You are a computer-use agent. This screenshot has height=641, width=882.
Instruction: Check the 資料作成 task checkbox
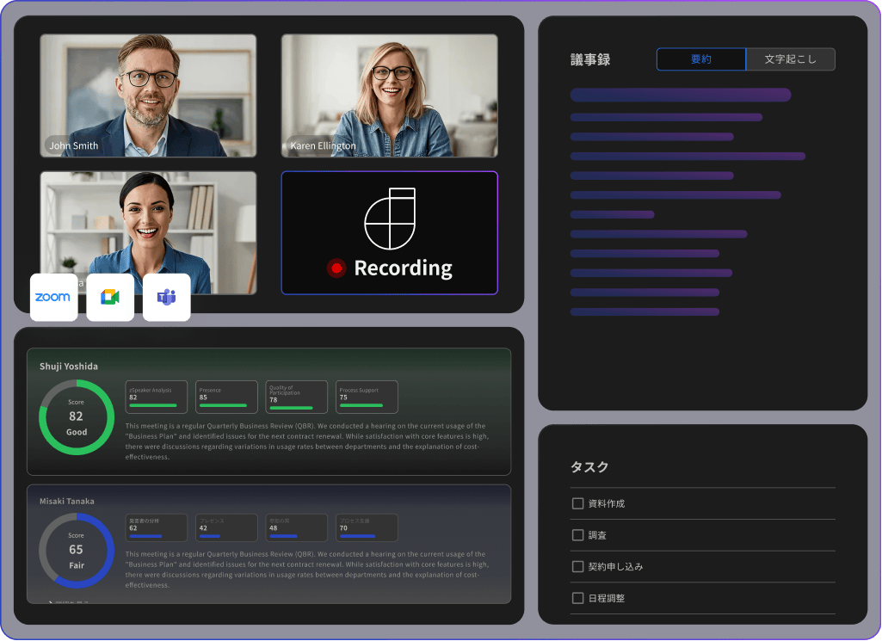click(x=577, y=503)
